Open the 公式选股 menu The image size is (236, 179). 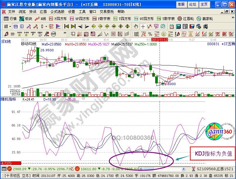[x=57, y=12]
